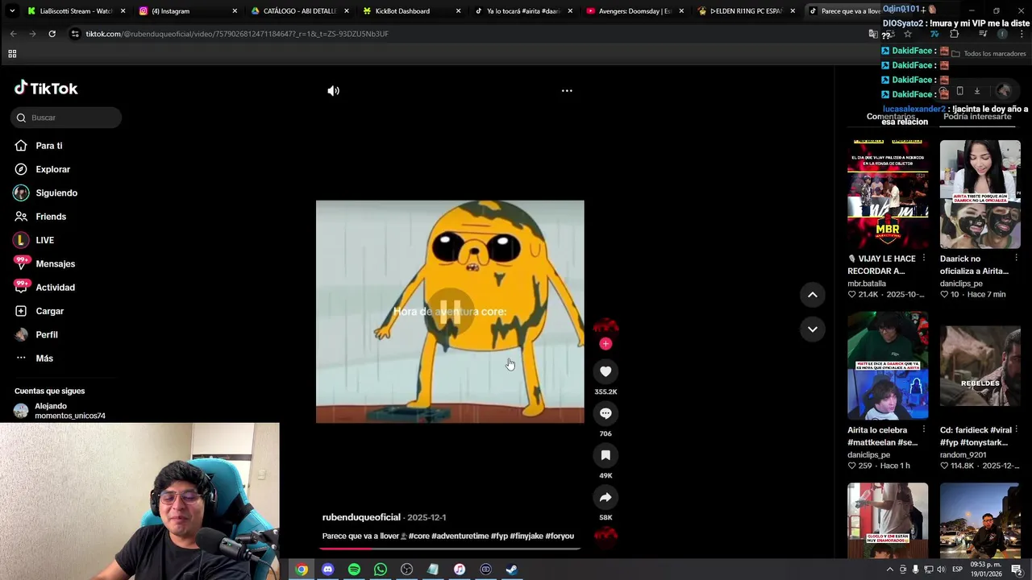1032x580 pixels.
Task: Go back with the browser back arrow
Action: pyautogui.click(x=13, y=34)
